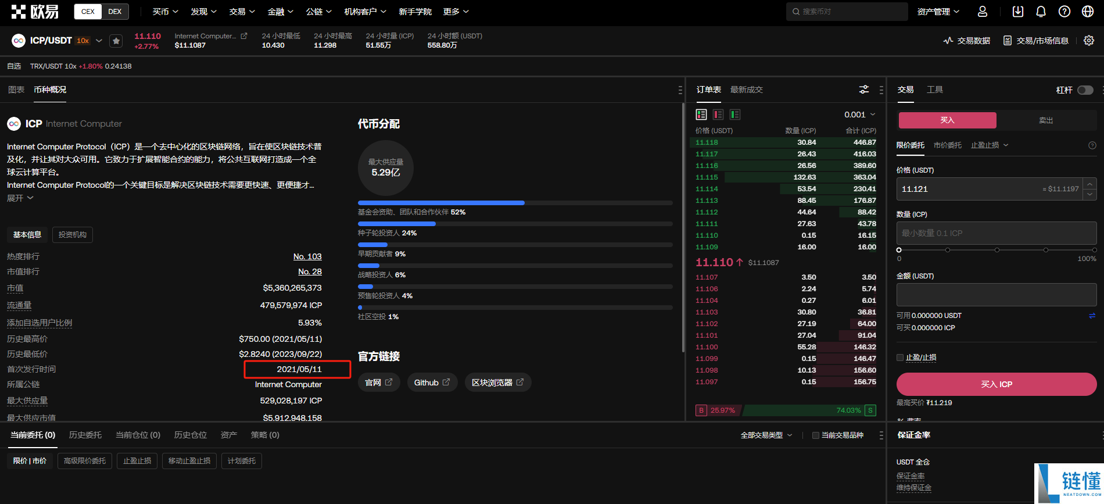The height and width of the screenshot is (504, 1104).
Task: Open the stop order type (止盈止损) dropdown
Action: click(990, 145)
